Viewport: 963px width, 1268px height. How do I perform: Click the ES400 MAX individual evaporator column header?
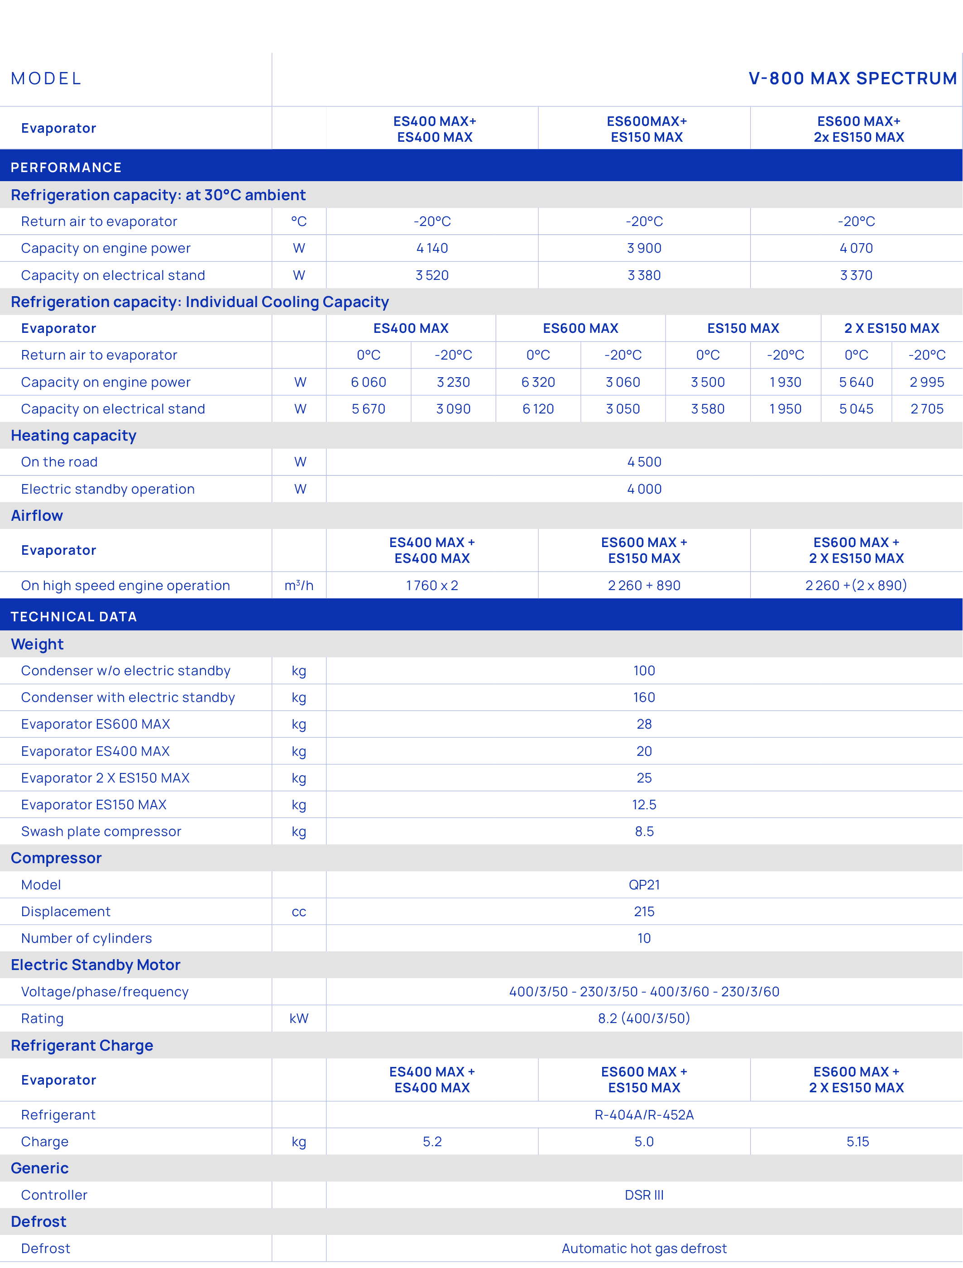pos(411,328)
